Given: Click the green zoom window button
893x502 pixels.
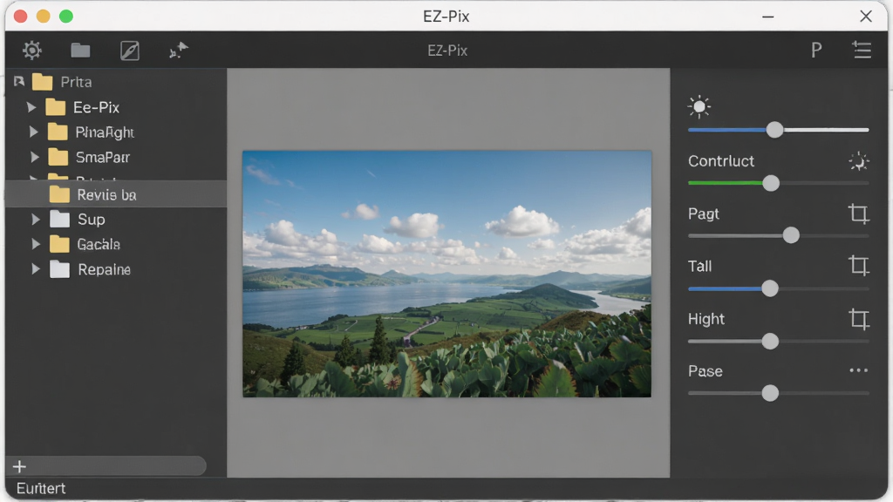Looking at the screenshot, I should [x=66, y=17].
